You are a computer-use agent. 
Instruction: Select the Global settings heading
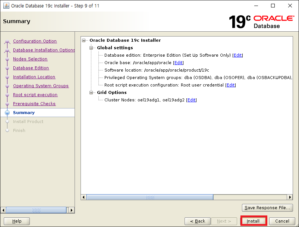(115, 48)
